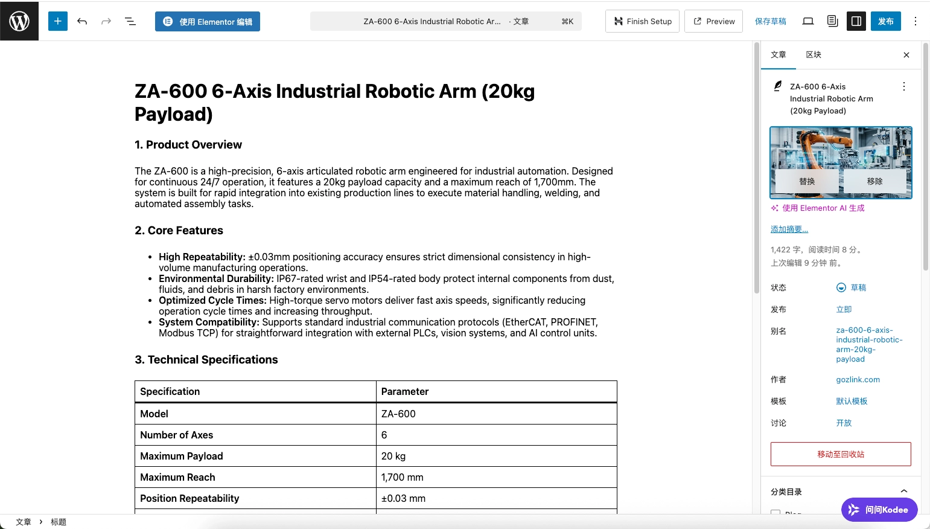The height and width of the screenshot is (529, 930).
Task: Click the '±0.03 mm' table cell
Action: coord(496,498)
